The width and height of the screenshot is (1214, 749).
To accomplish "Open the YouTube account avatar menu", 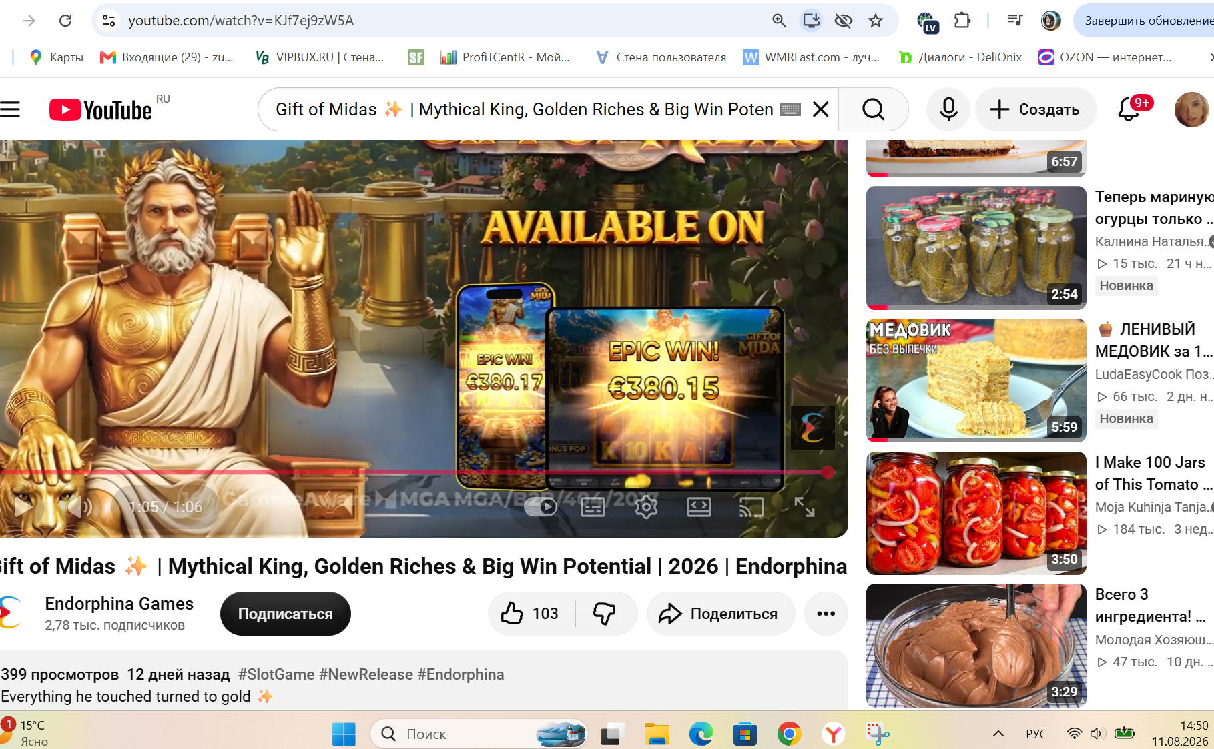I will (x=1191, y=109).
